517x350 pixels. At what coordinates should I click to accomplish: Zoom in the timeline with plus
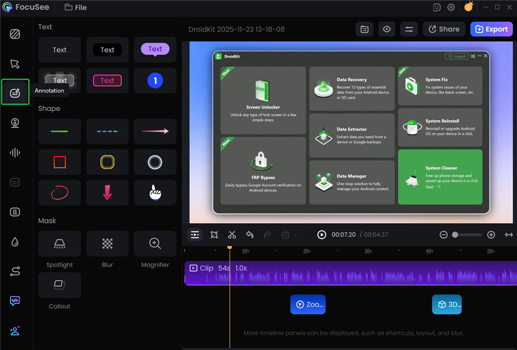click(491, 235)
